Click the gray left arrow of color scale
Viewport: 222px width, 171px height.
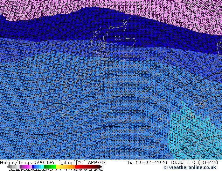tap(8, 166)
